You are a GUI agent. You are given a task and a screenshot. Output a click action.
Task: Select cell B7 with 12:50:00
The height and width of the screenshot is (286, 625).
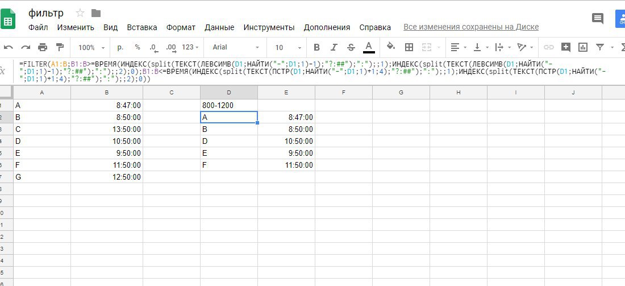pyautogui.click(x=107, y=177)
